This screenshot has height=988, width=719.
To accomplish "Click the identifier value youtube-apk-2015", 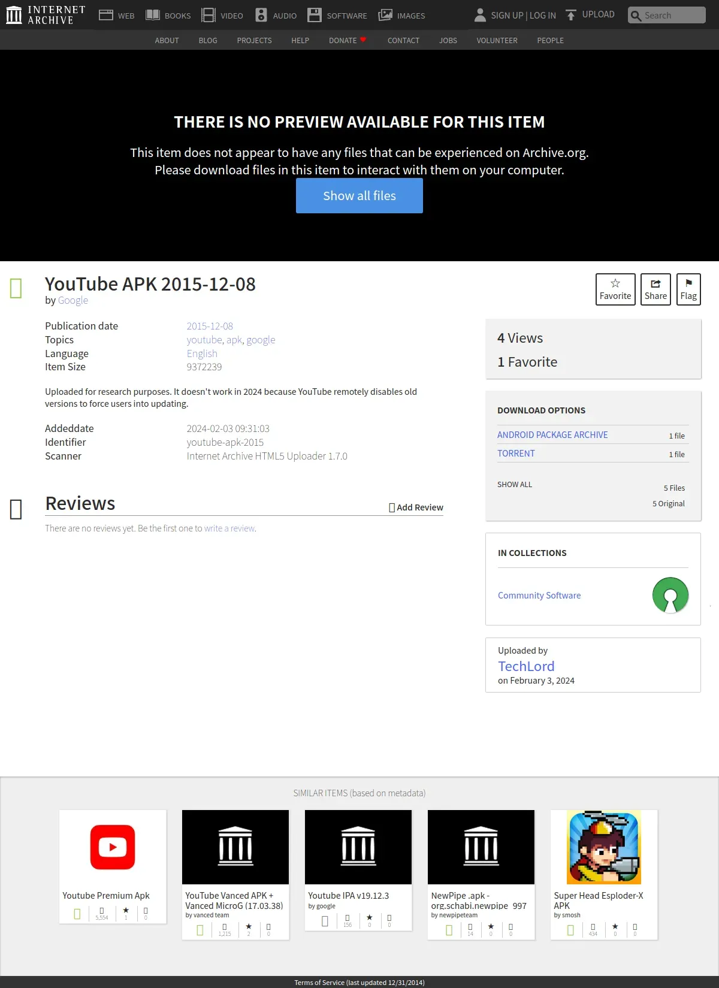I will [225, 442].
